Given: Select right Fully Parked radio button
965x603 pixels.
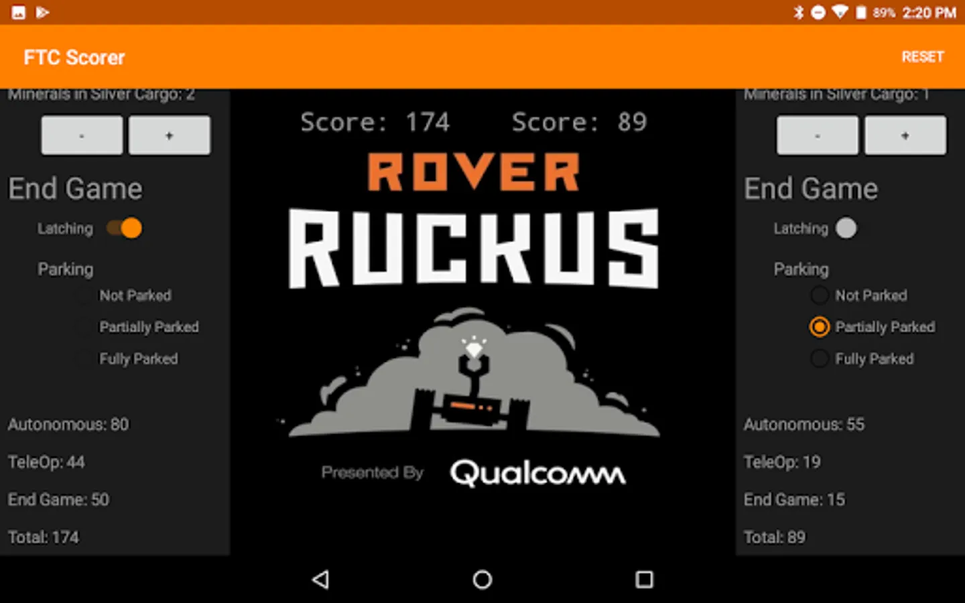Looking at the screenshot, I should [x=819, y=358].
